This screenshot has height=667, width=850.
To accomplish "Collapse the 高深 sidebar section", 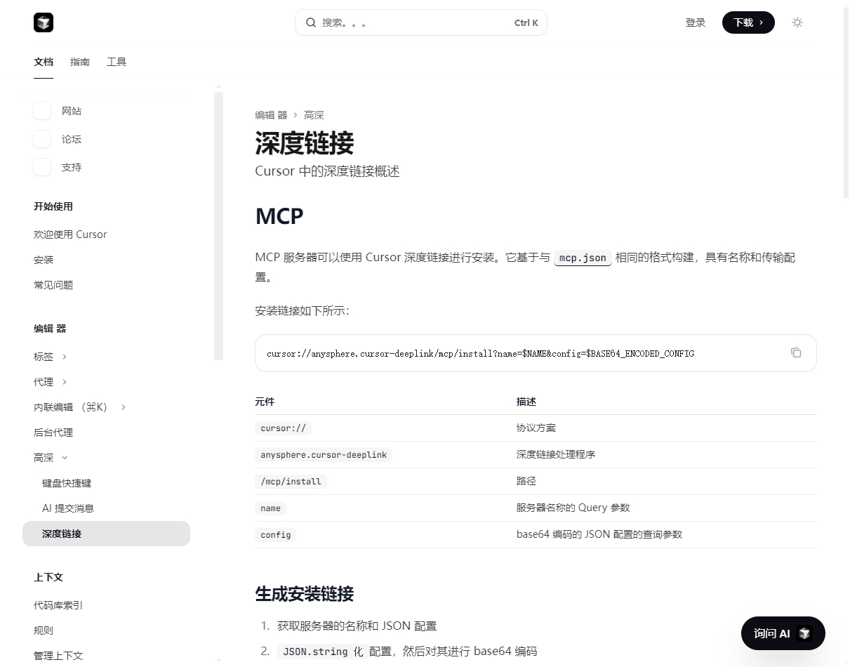I will click(x=65, y=458).
